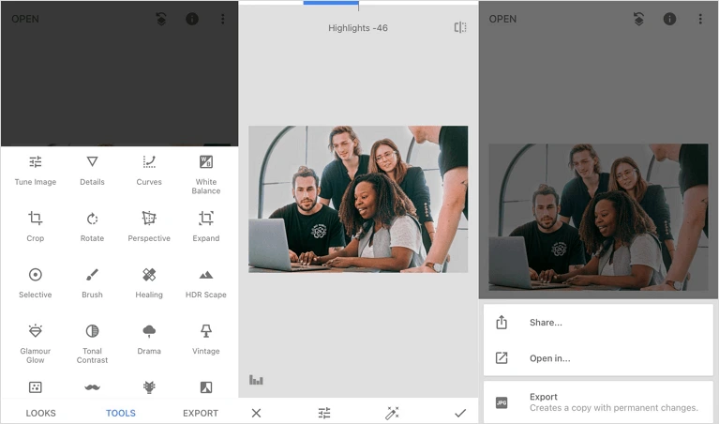Click the Open in external icon
The width and height of the screenshot is (719, 424).
502,358
